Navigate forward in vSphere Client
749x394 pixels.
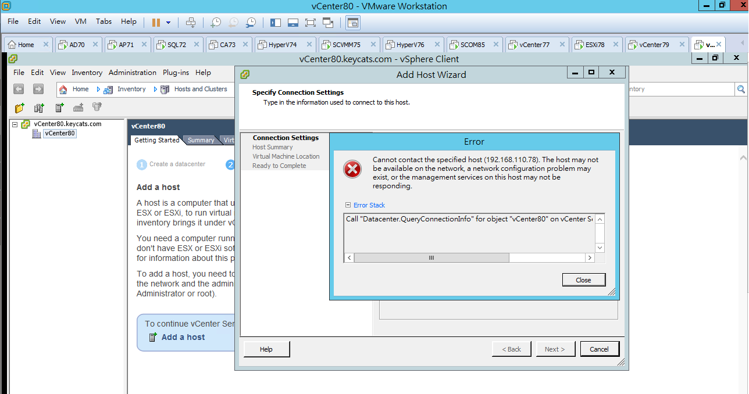38,89
